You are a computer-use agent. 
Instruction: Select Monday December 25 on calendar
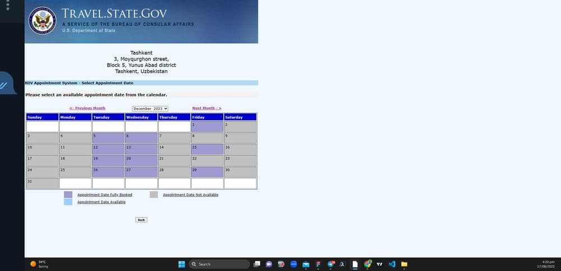75,172
